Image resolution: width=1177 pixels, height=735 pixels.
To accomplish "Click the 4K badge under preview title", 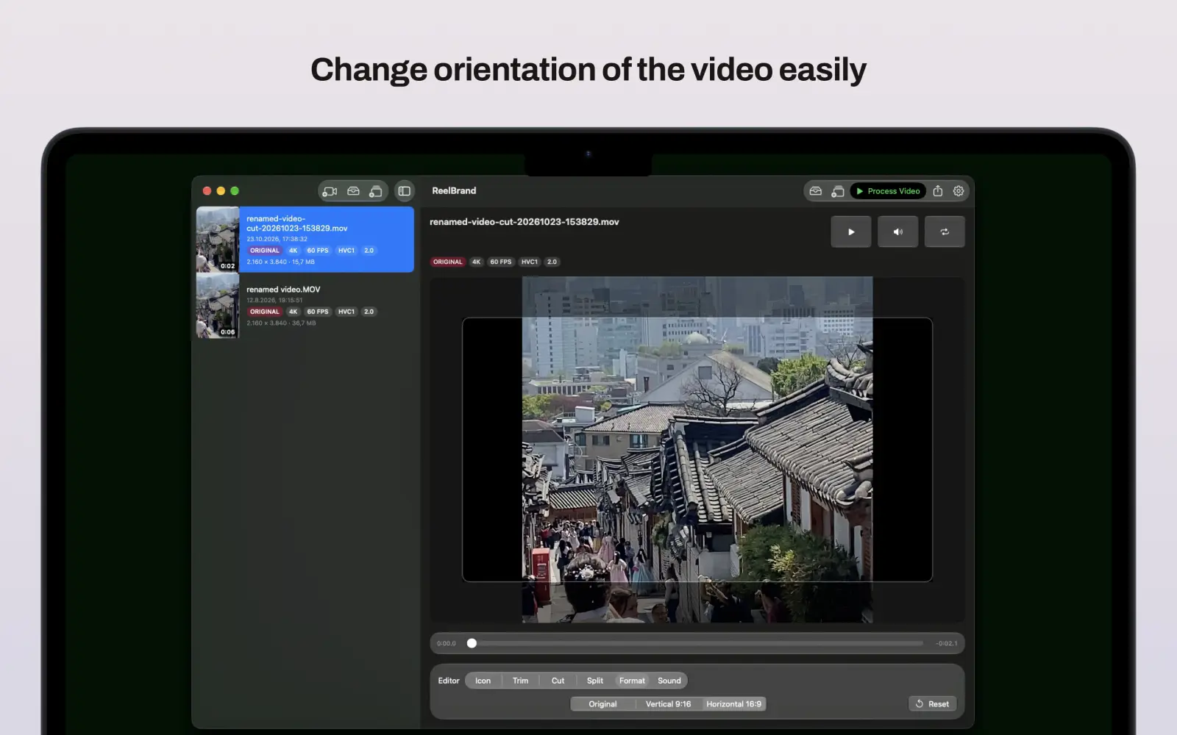I will (x=476, y=262).
